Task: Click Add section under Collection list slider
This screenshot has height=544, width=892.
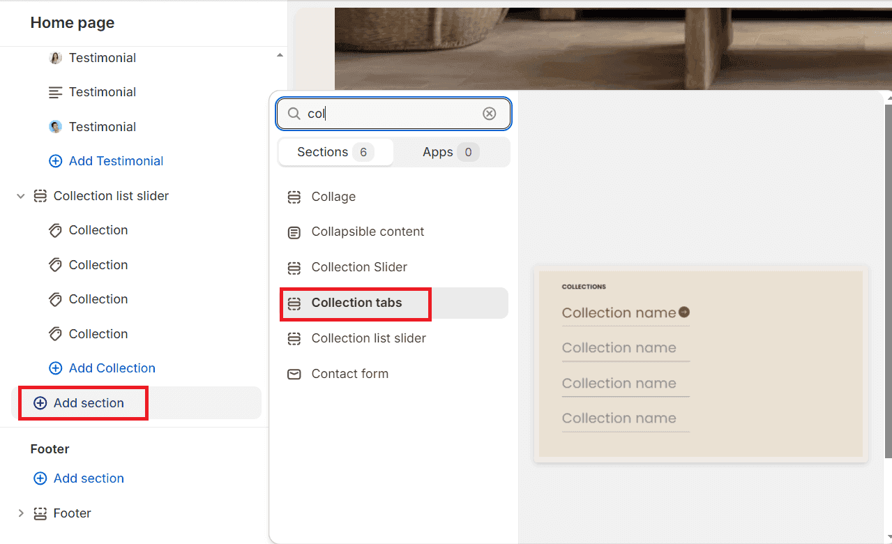Action: coord(89,403)
